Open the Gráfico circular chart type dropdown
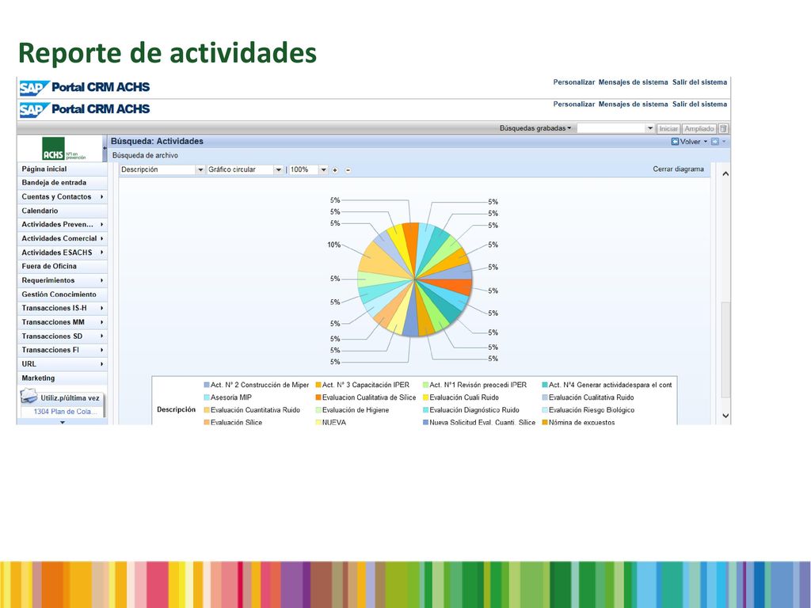Viewport: 811px width, 608px height. (278, 169)
